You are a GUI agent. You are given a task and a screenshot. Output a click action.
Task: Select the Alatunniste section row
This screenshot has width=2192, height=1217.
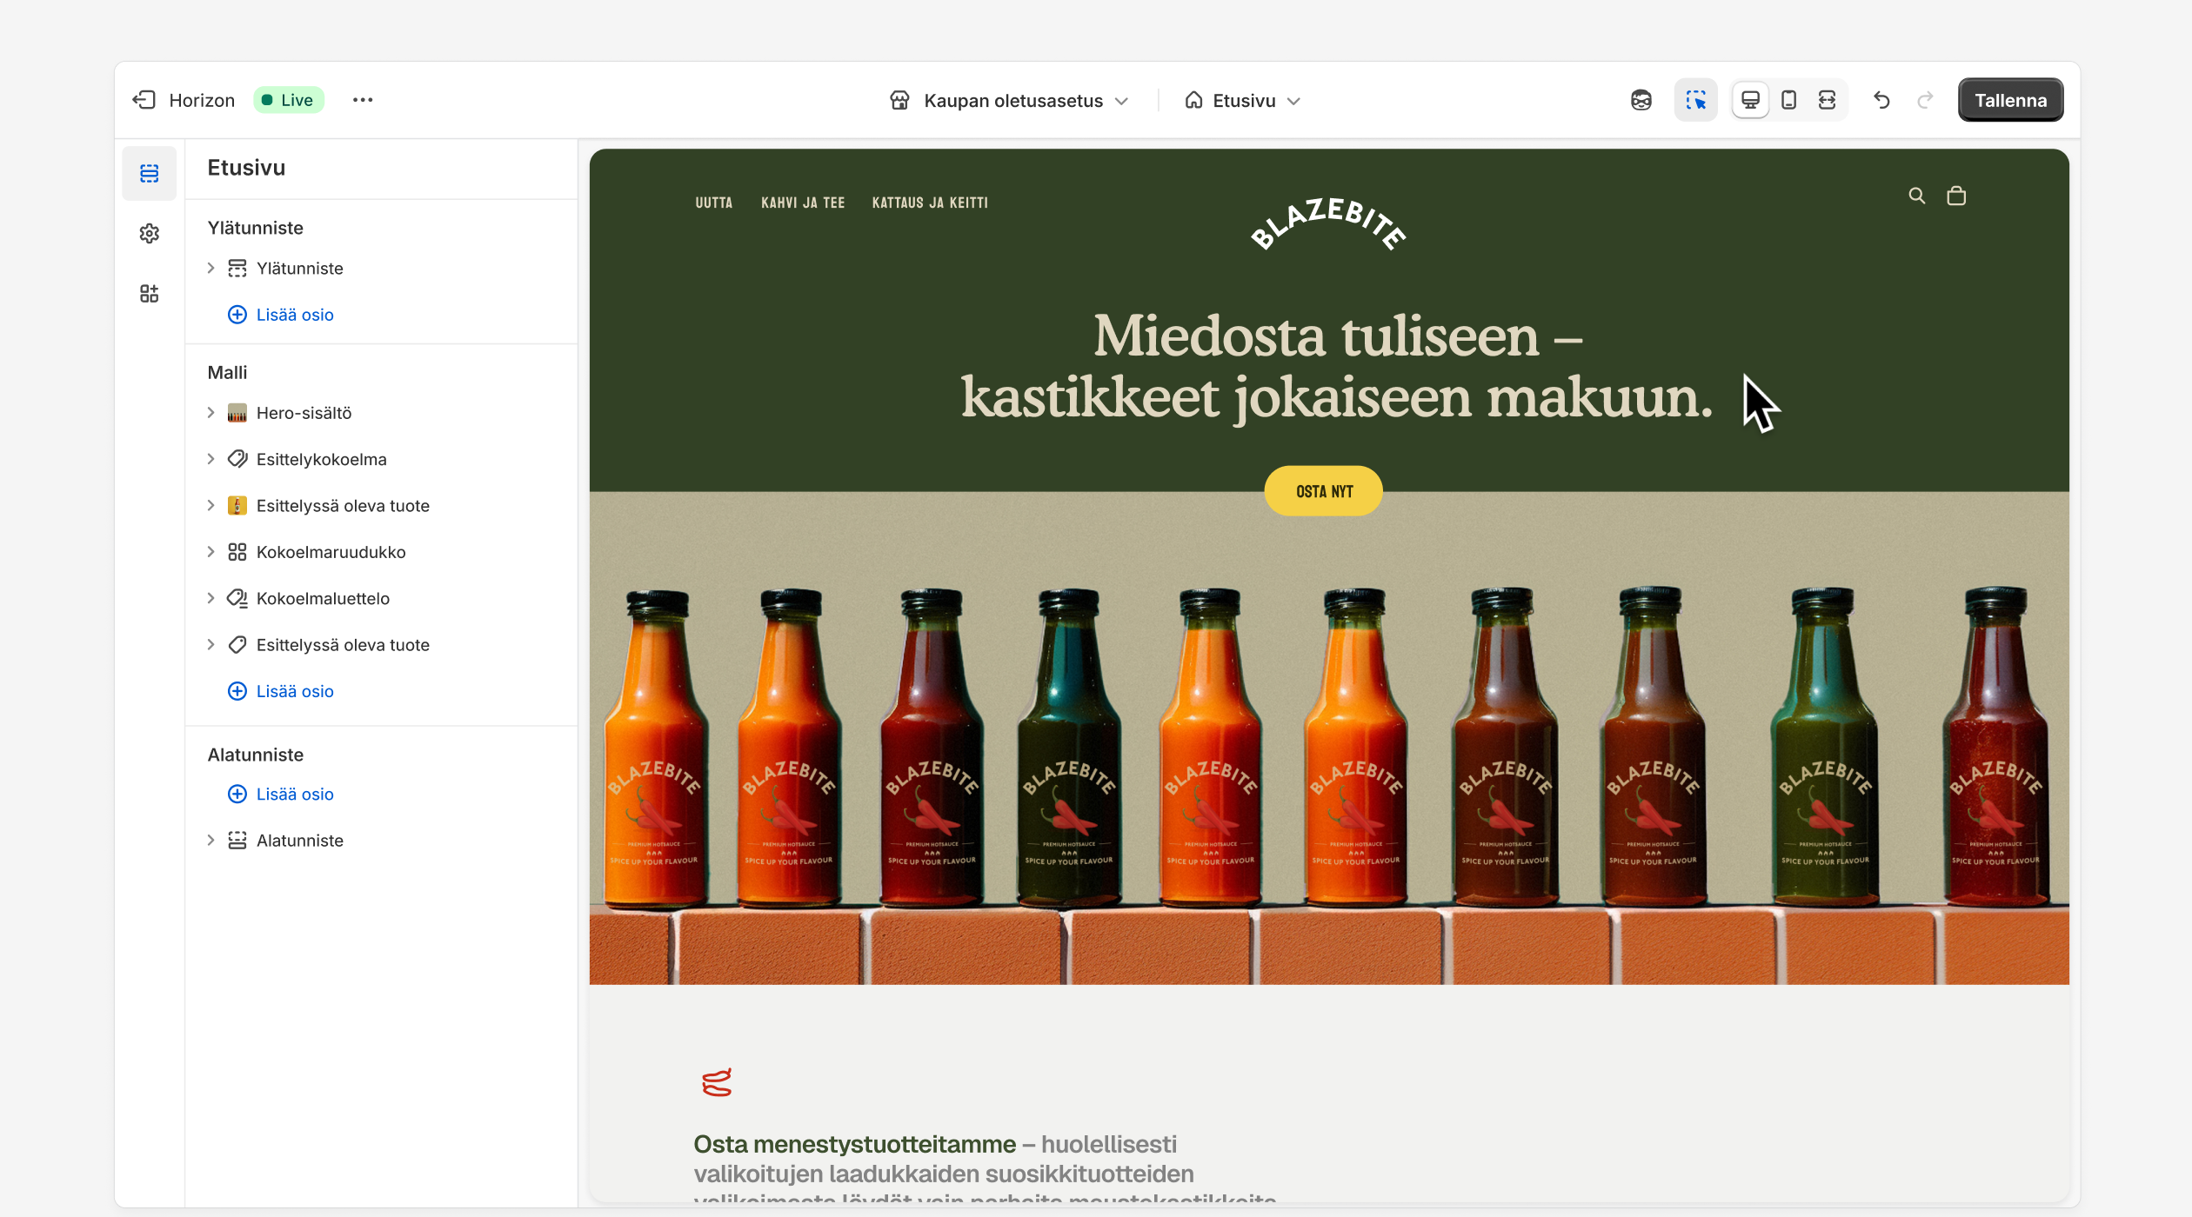click(381, 841)
